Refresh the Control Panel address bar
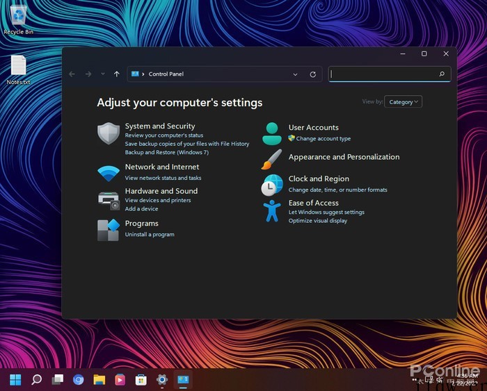This screenshot has height=391, width=487. click(x=313, y=74)
